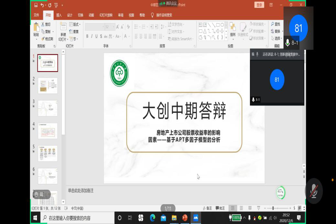Toggle the Comments (批注) pane in status bar

pyautogui.click(x=220, y=208)
